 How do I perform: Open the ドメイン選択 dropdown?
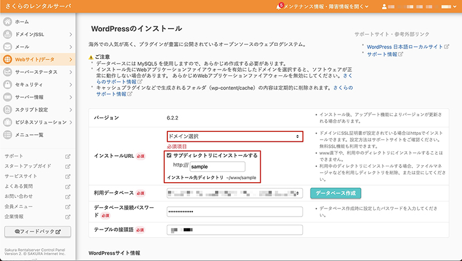(x=235, y=137)
